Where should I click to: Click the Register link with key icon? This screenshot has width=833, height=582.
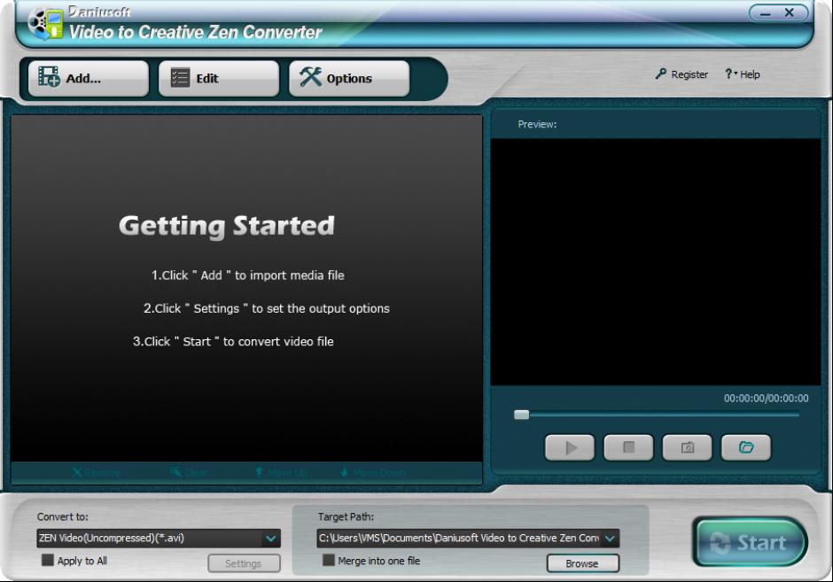pos(681,74)
